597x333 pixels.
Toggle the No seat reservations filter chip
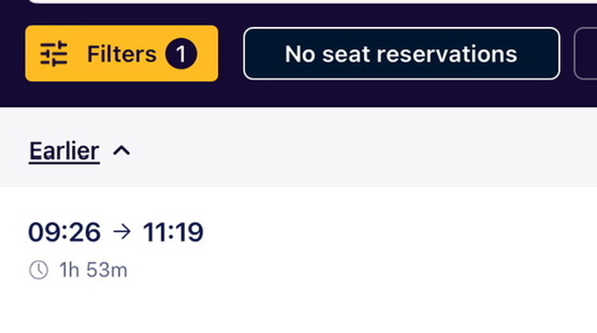[402, 54]
